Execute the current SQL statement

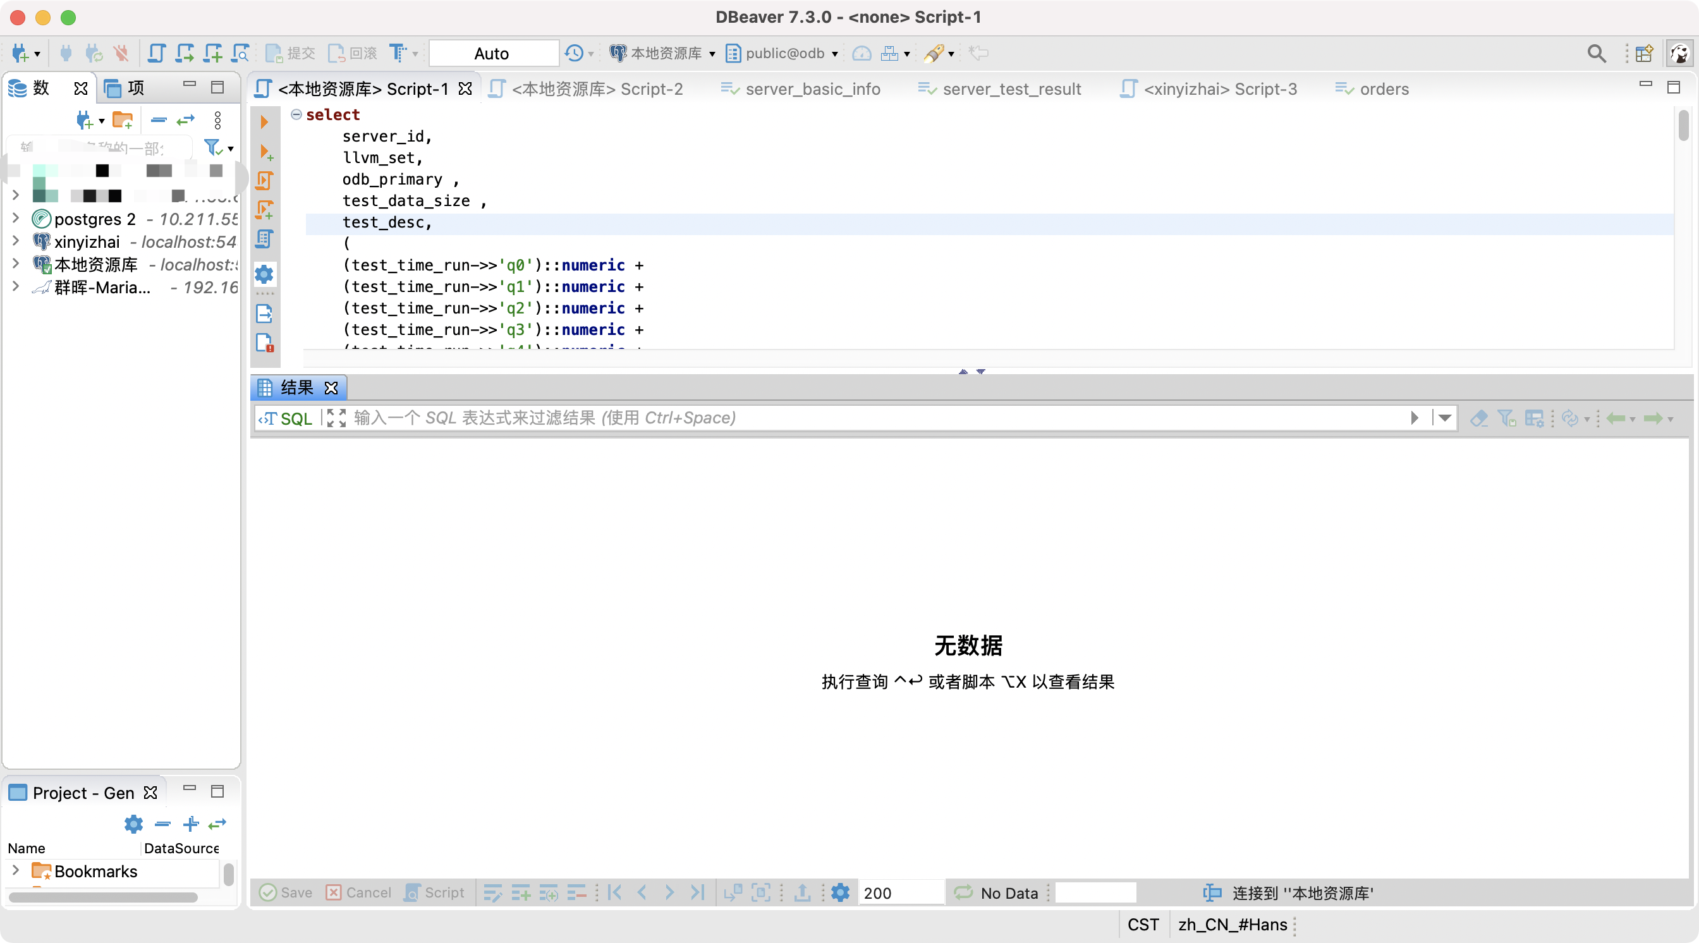tap(264, 121)
